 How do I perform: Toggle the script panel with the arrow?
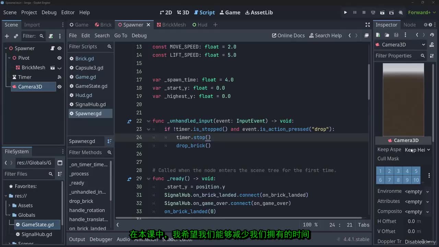[118, 225]
